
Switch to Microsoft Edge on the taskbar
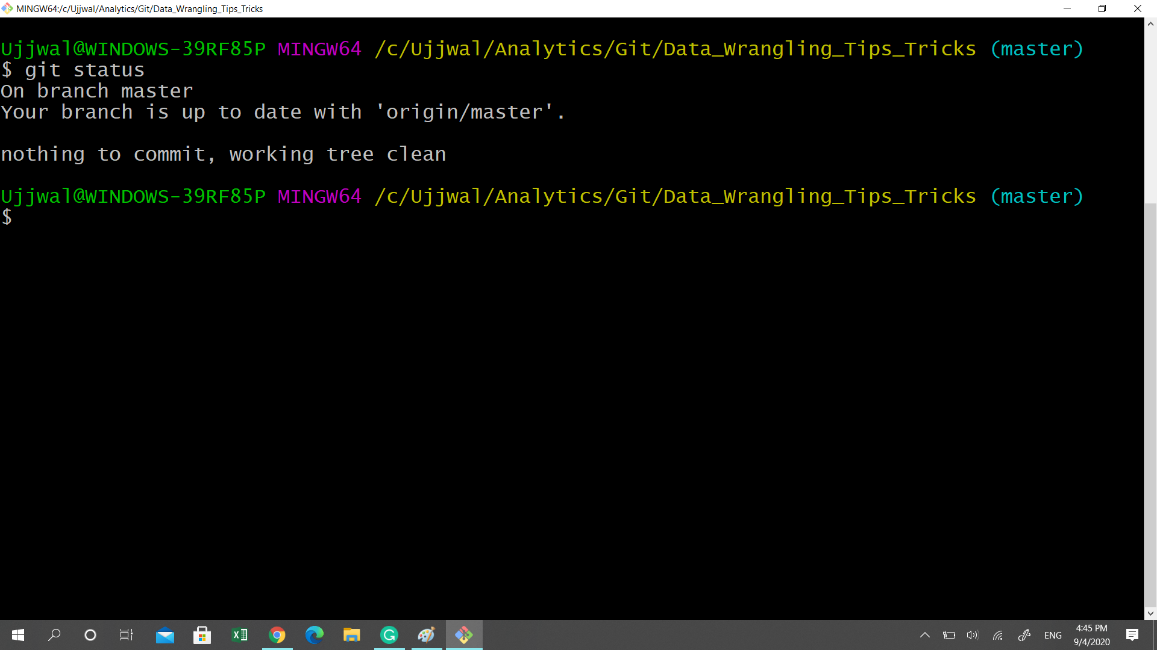coord(315,635)
